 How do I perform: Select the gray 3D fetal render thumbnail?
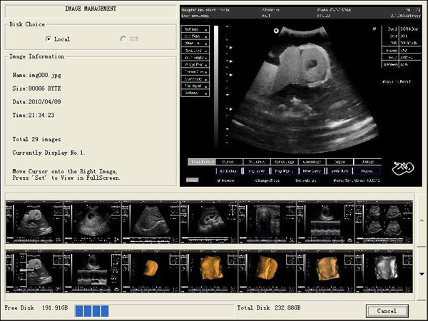point(384,271)
